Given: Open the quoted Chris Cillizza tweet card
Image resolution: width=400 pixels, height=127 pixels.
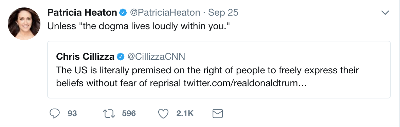Looking at the screenshot, I should coord(219,69).
